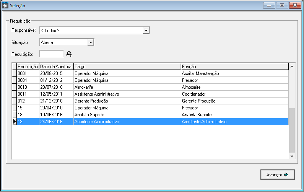Click the Cargo column header
The width and height of the screenshot is (304, 192).
click(127, 67)
